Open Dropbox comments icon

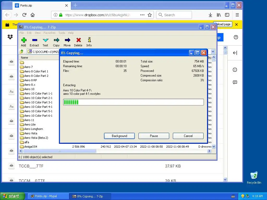click(235, 83)
